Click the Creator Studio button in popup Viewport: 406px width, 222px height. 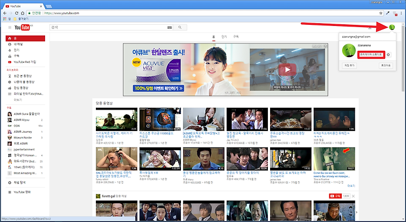click(371, 55)
